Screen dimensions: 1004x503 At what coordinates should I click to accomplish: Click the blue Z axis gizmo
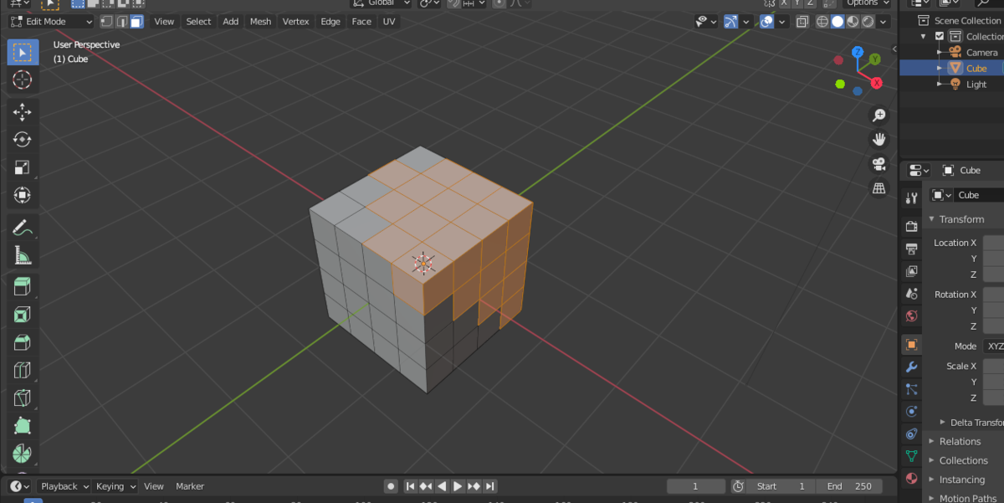click(x=858, y=53)
